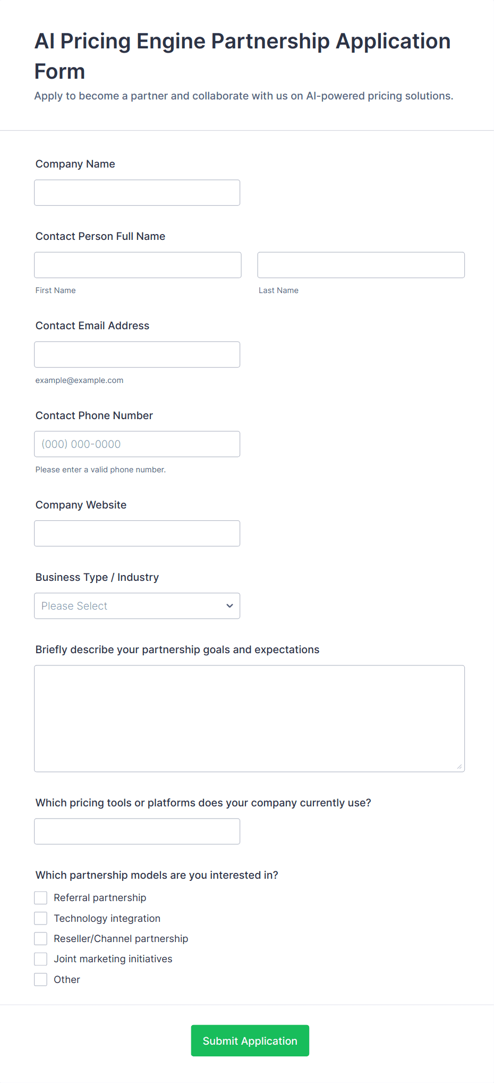
Task: Click the Last Name text box
Action: pyautogui.click(x=361, y=265)
